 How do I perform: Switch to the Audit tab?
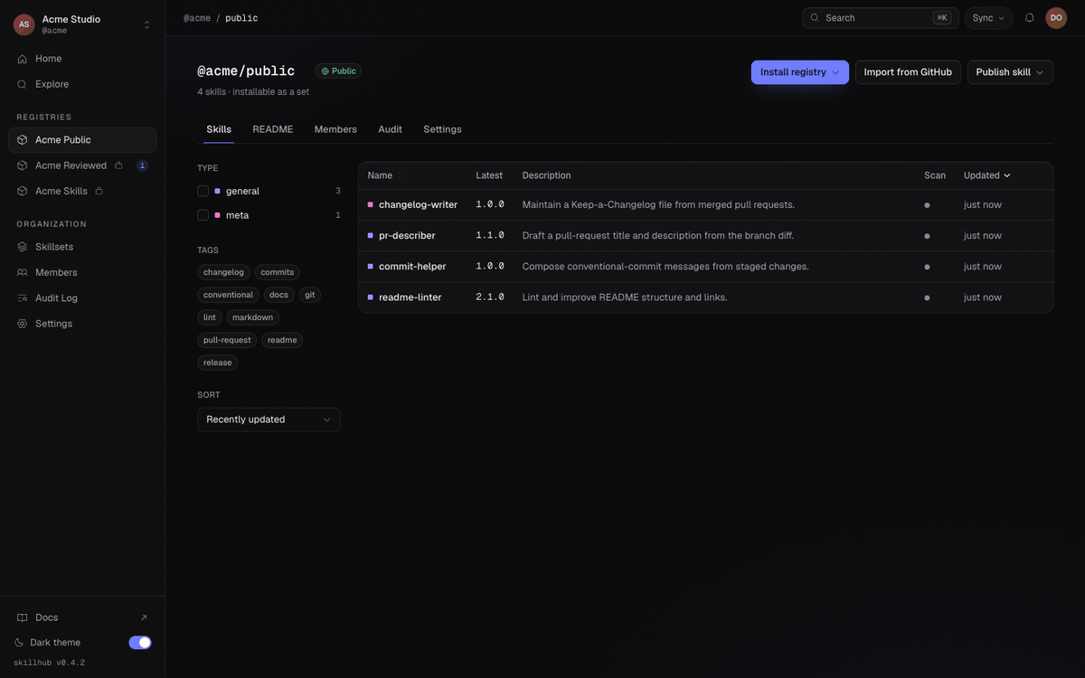coord(391,129)
